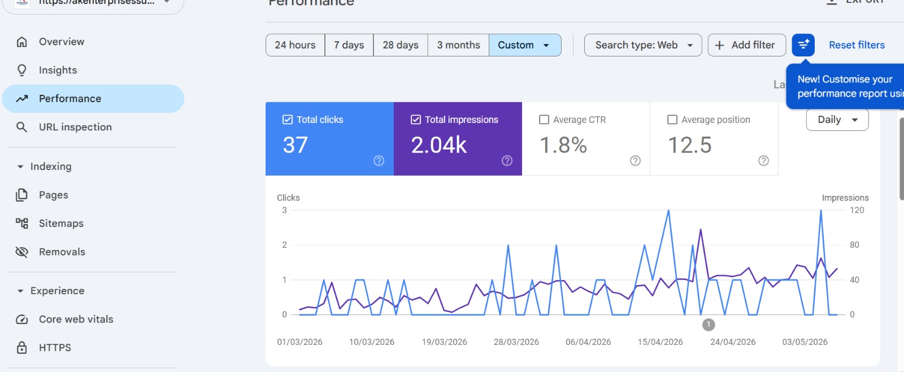Click the Add filter button
The height and width of the screenshot is (372, 904).
click(746, 45)
